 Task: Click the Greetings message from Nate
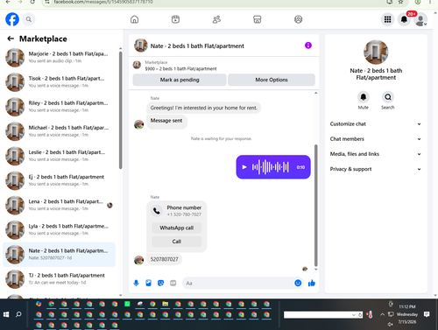[x=204, y=108]
